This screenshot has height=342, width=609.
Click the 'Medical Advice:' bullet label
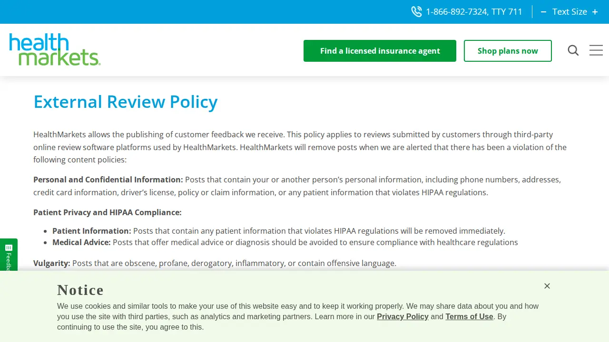point(81,243)
